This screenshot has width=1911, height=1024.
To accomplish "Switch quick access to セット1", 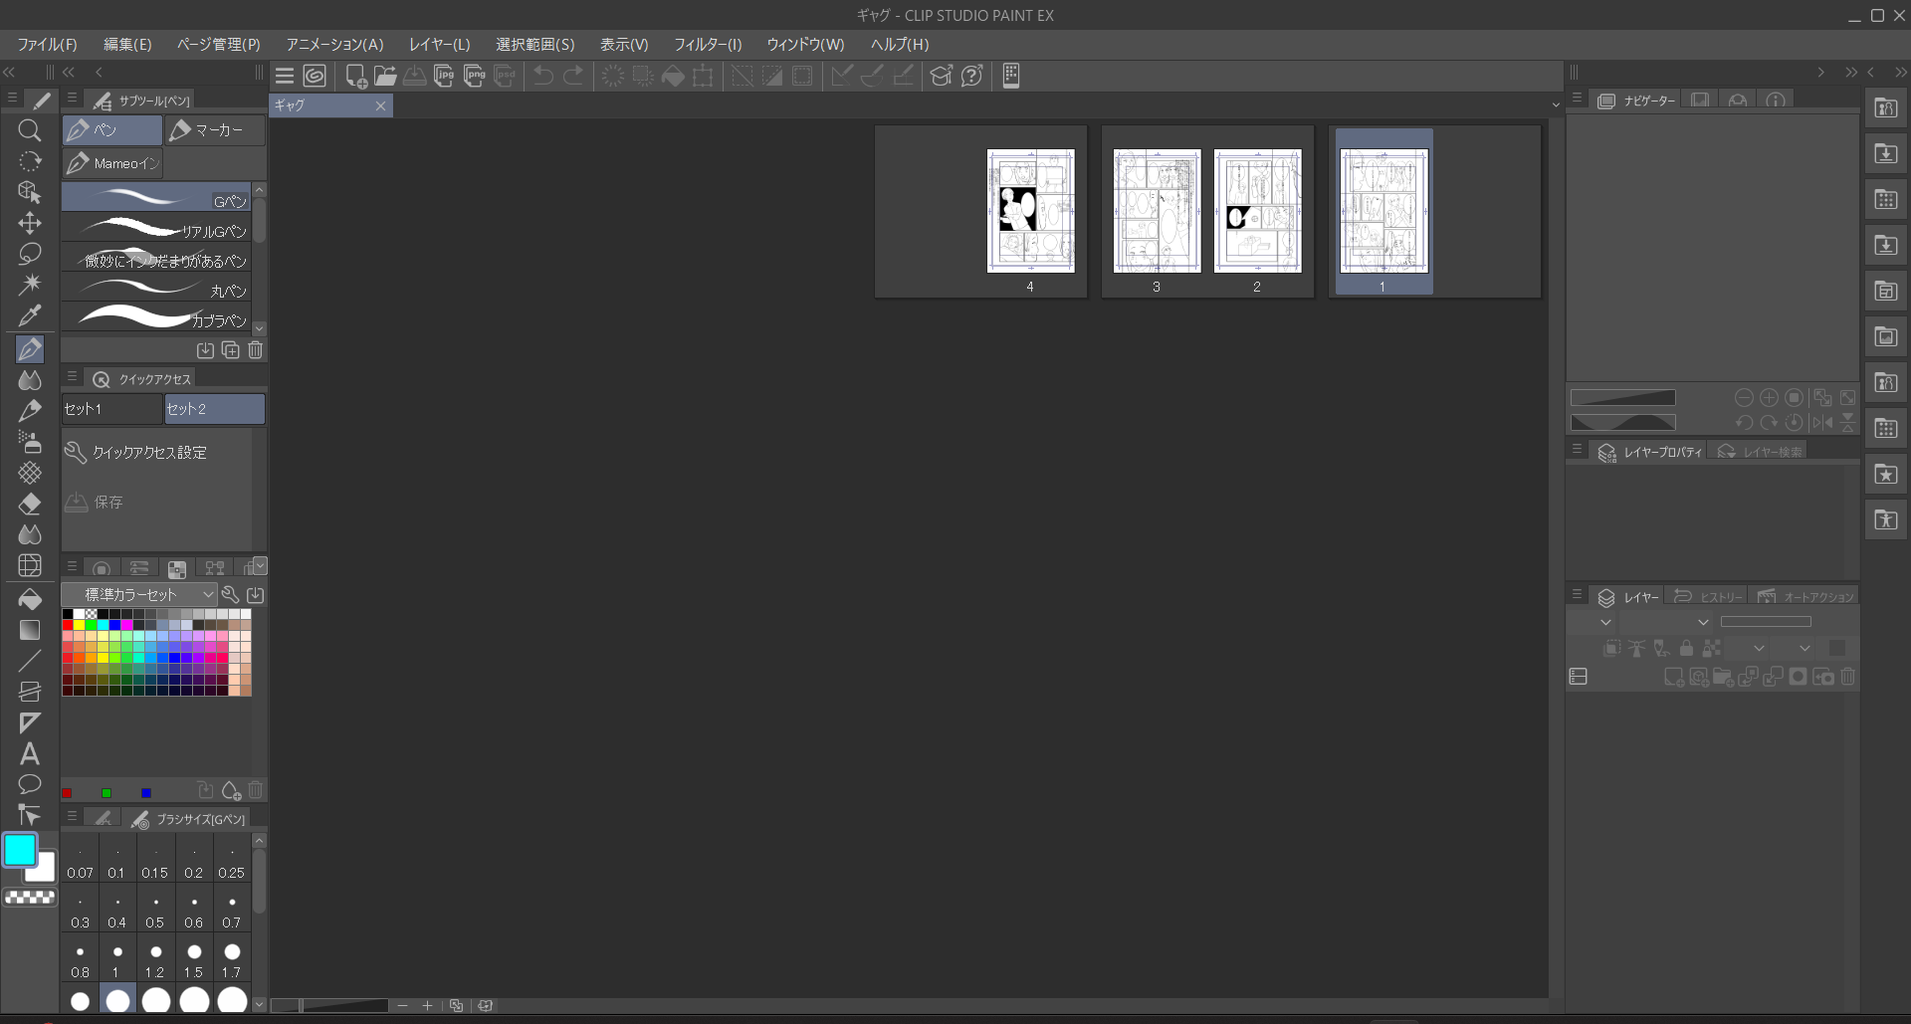I will pos(111,409).
